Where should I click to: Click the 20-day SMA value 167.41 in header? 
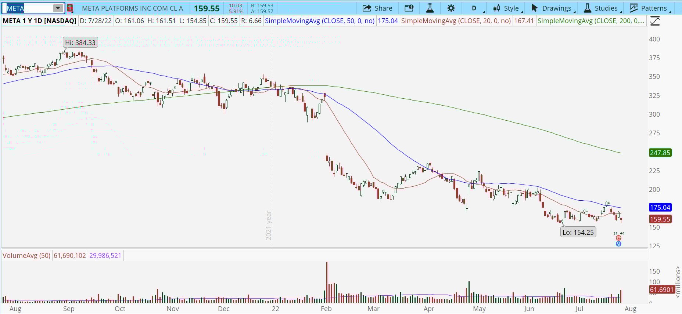pyautogui.click(x=524, y=21)
